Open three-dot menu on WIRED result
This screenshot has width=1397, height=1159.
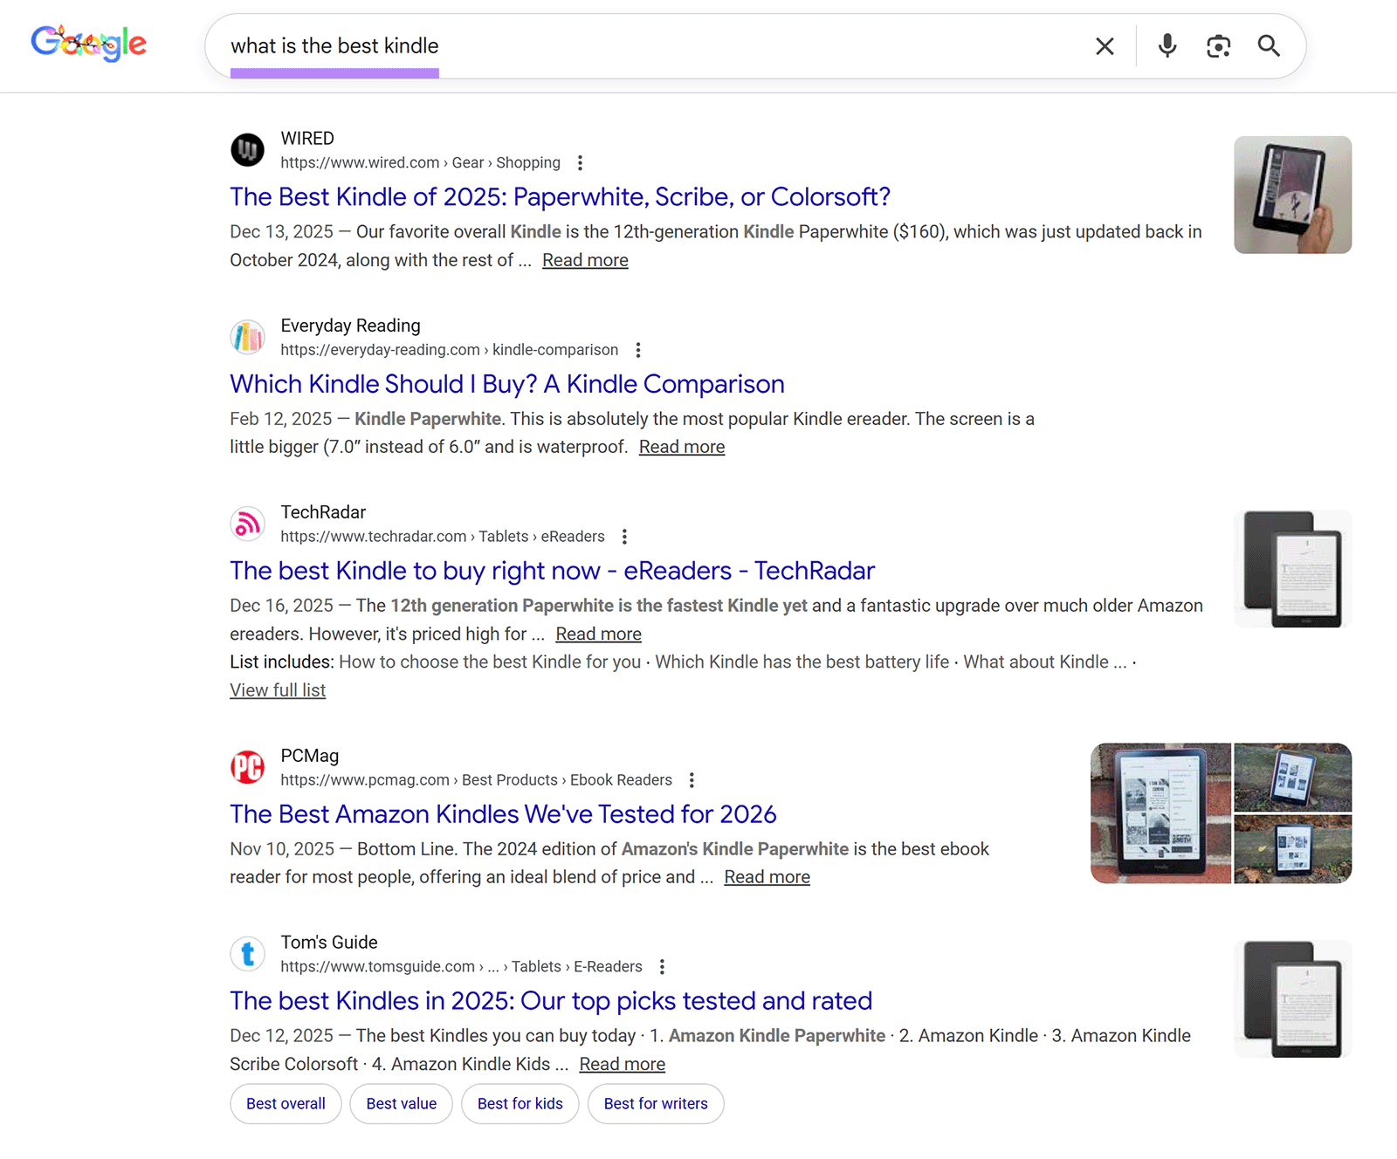[580, 162]
